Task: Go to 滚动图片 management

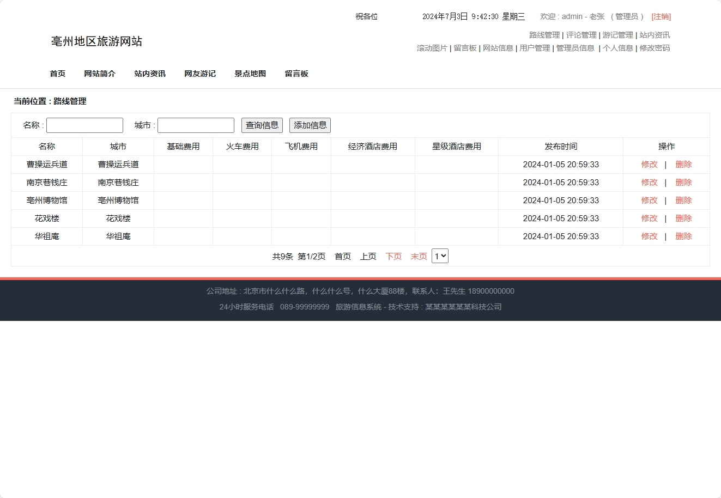Action: (x=432, y=48)
